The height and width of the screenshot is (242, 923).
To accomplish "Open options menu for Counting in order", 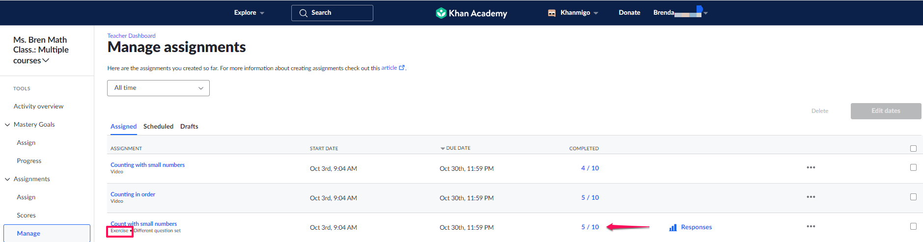I will click(x=811, y=197).
